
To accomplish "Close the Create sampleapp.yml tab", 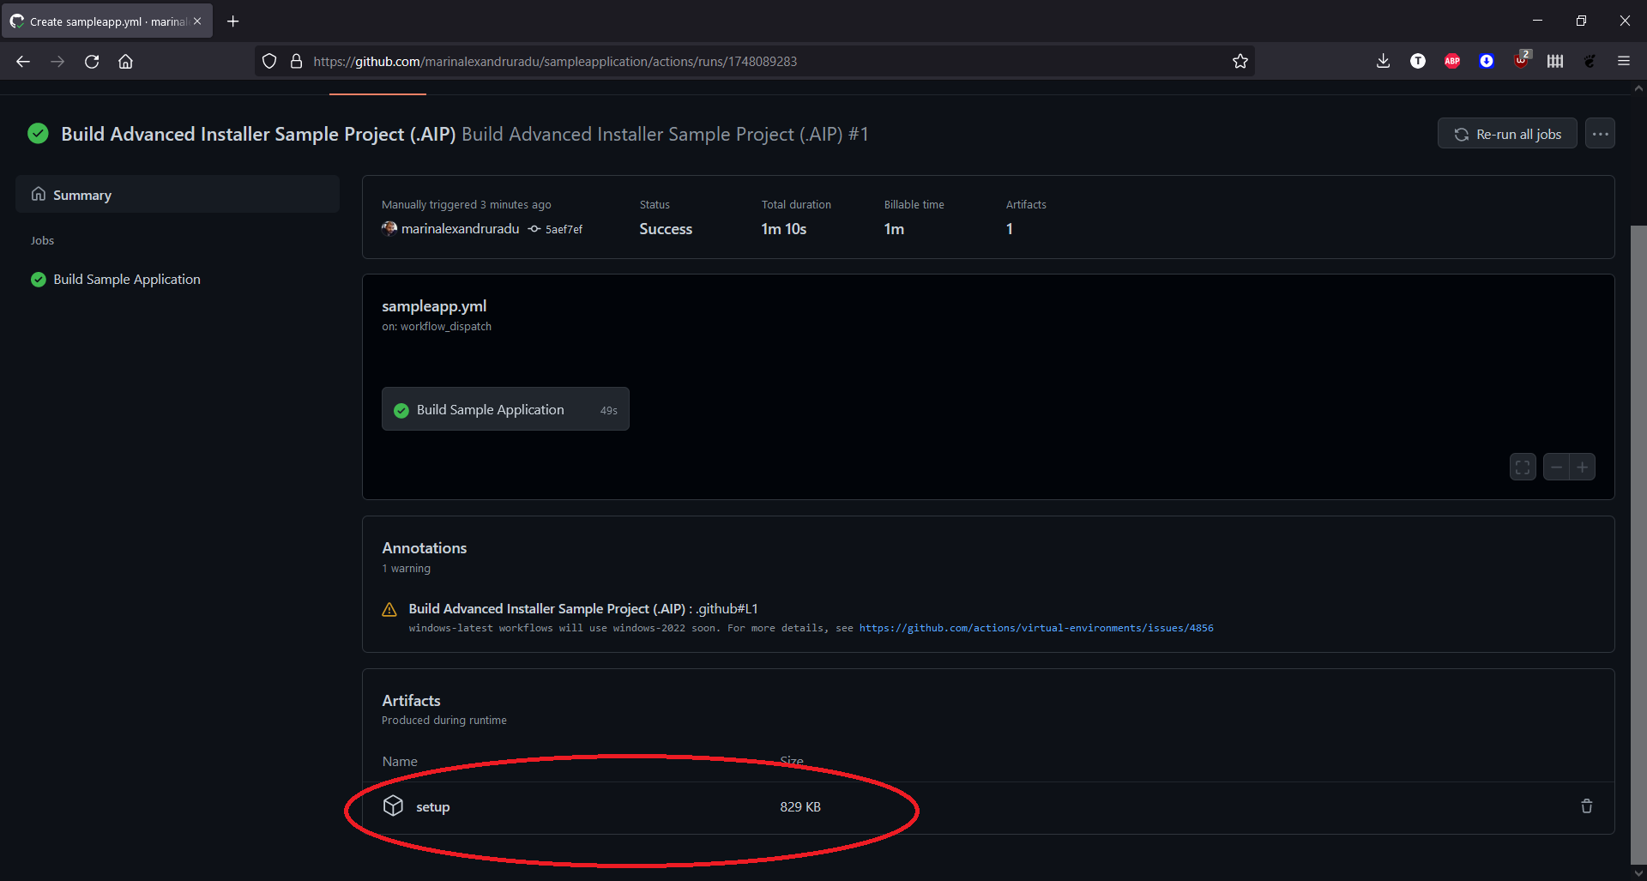I will pyautogui.click(x=197, y=21).
